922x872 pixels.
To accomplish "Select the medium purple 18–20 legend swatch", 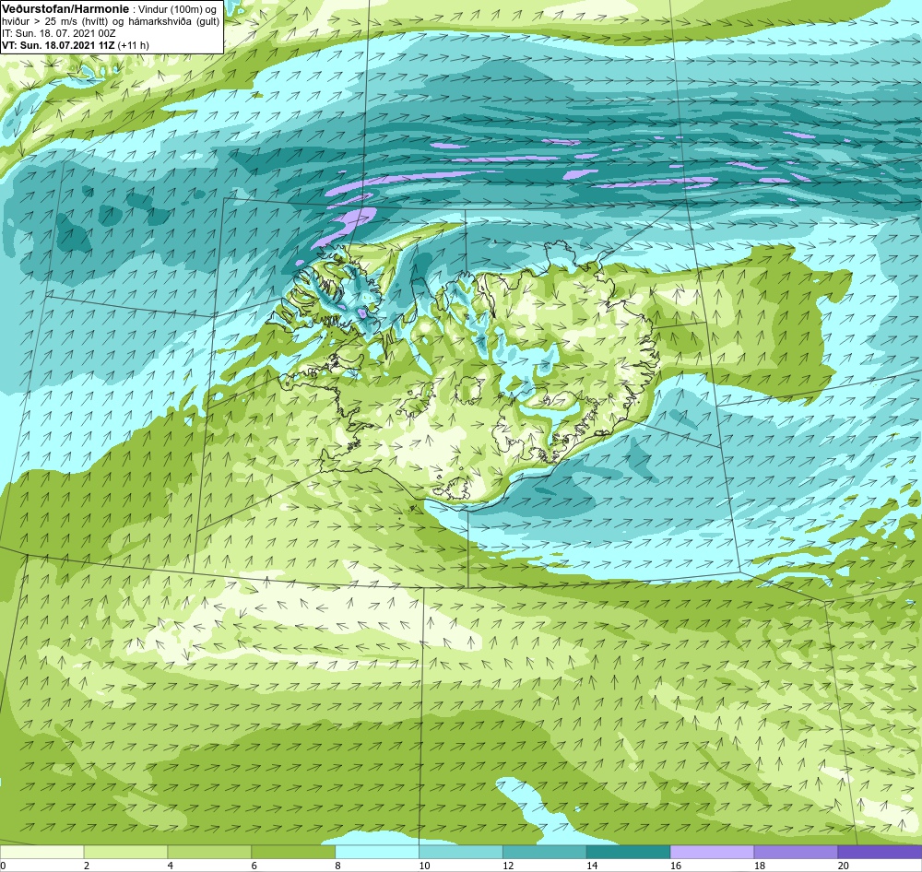I will pyautogui.click(x=797, y=852).
